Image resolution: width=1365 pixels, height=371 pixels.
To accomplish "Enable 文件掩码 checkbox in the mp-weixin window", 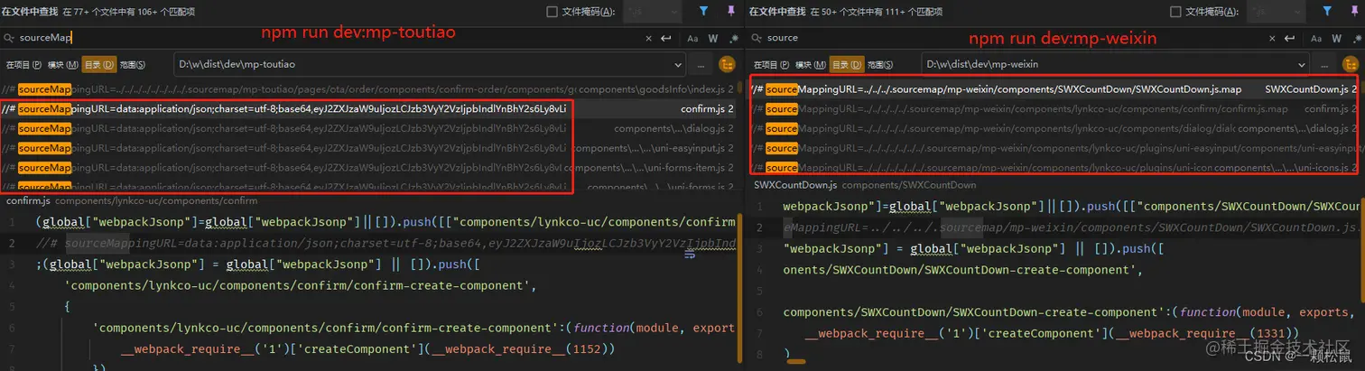I will (1175, 12).
